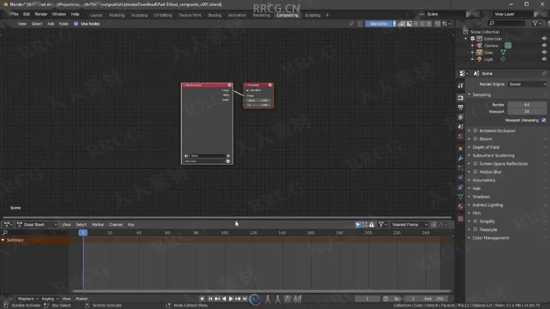Open the Nearest Frame dropdown
This screenshot has width=550, height=309.
coord(409,225)
